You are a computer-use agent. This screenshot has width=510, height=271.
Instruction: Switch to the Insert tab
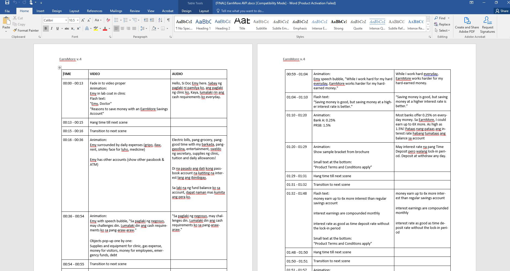(x=40, y=11)
